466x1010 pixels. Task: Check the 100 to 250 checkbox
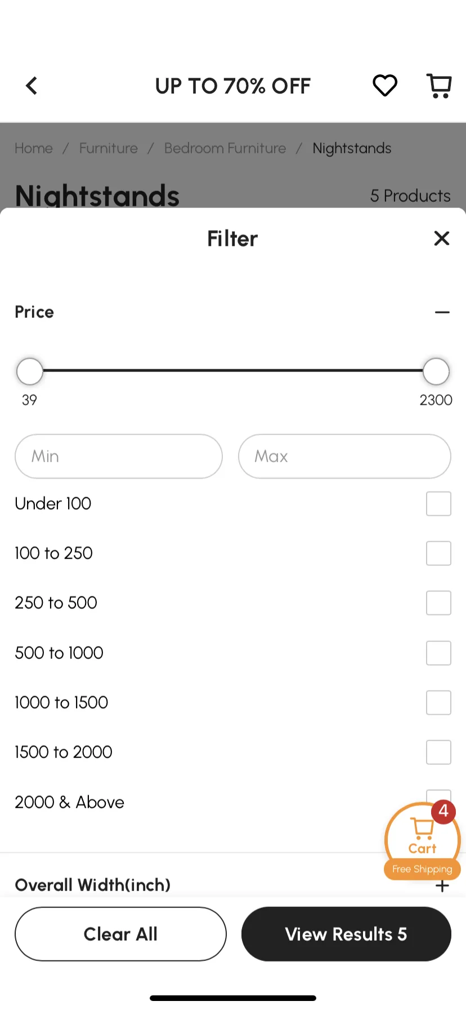(x=438, y=553)
